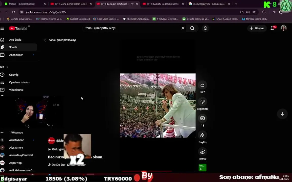
Task: Open Cheat 1.Sezon 1.Böl bookmark
Action: (x=225, y=19)
